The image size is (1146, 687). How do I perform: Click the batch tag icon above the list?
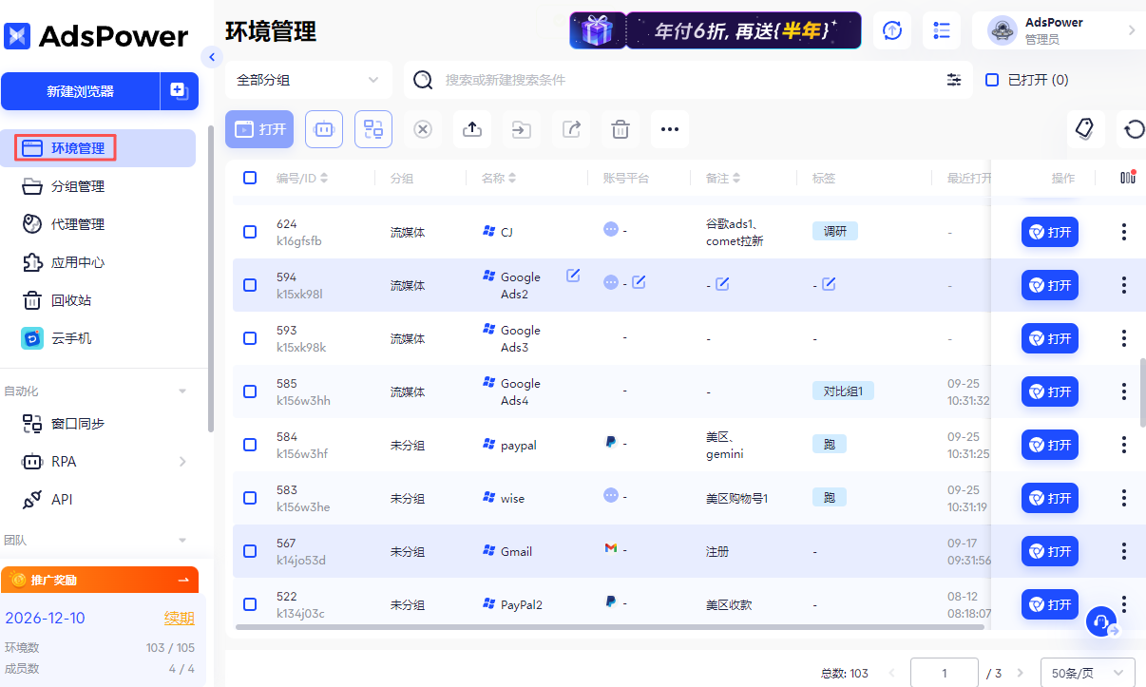click(x=1085, y=128)
